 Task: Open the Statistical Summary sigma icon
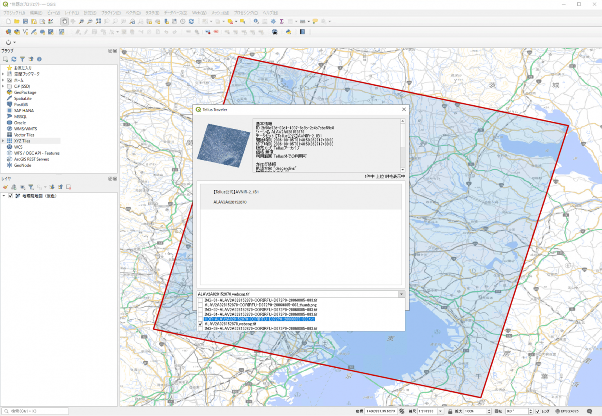[282, 22]
